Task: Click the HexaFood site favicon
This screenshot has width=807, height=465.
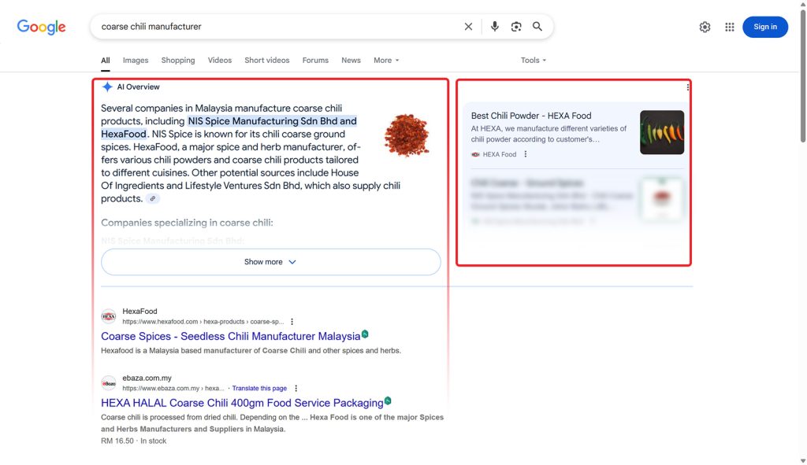Action: [109, 316]
